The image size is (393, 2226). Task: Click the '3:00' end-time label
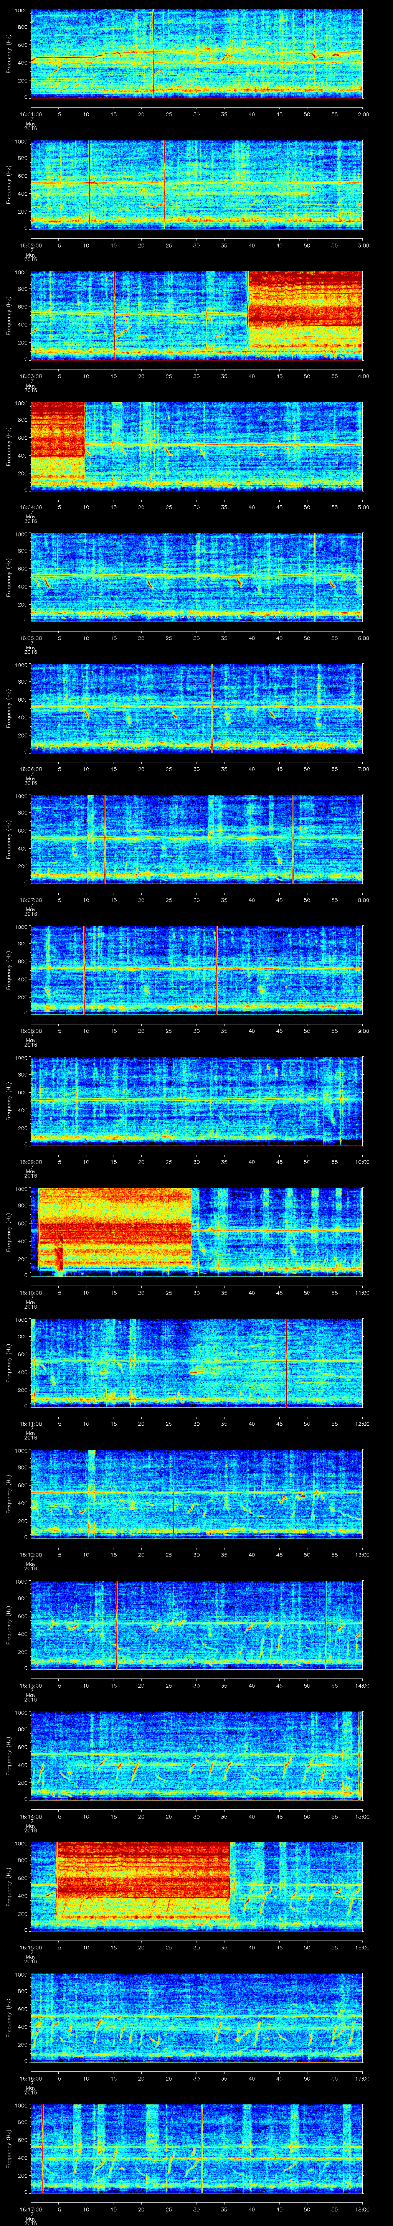(363, 246)
